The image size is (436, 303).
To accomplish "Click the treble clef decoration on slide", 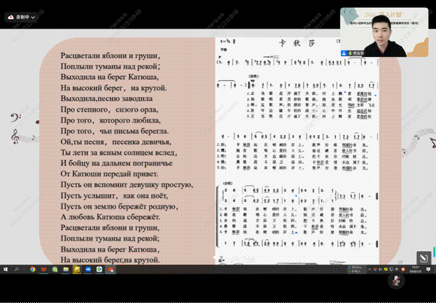I will (14, 136).
